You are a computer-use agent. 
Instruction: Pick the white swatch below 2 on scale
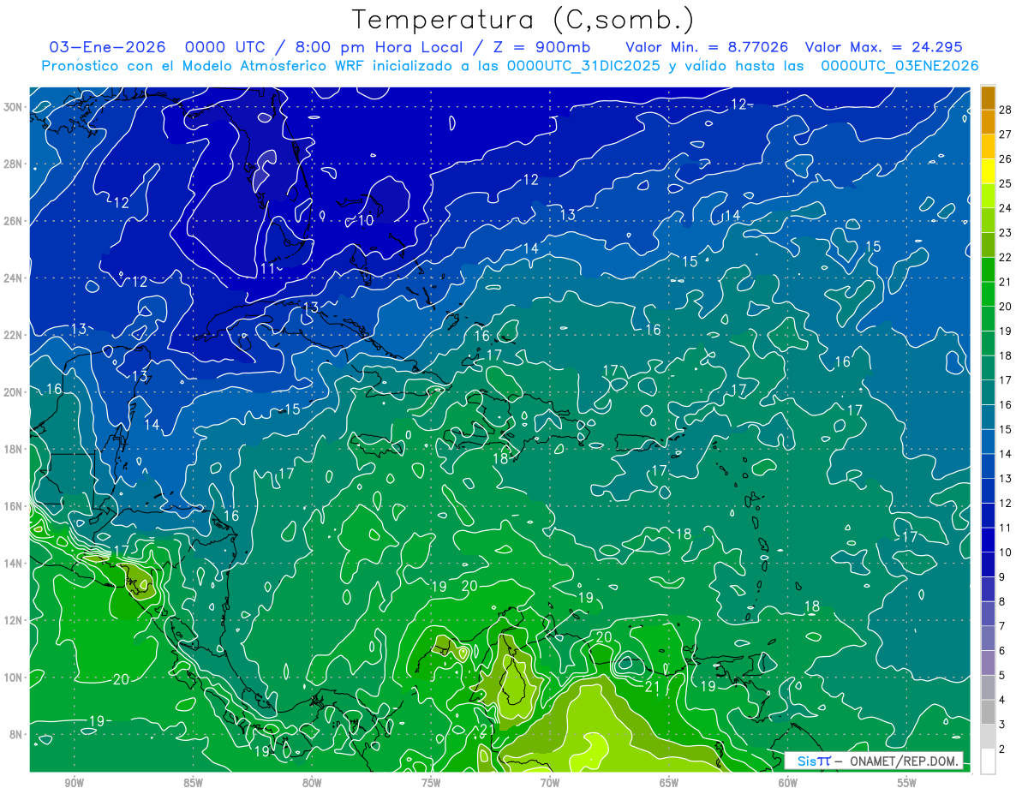click(x=988, y=761)
